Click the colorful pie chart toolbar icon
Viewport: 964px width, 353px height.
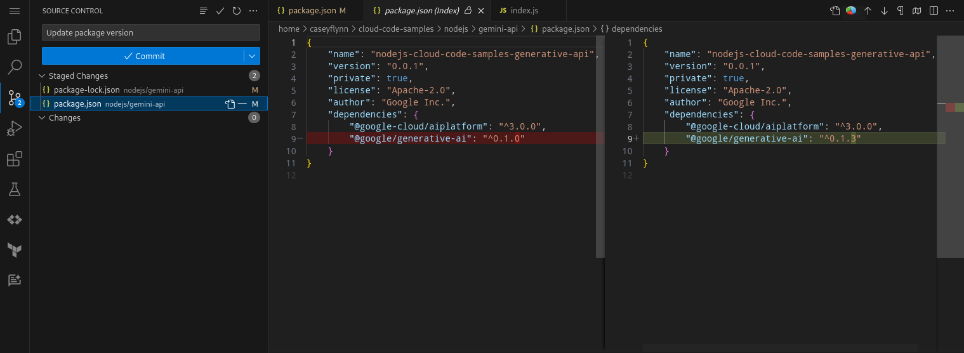(x=851, y=11)
